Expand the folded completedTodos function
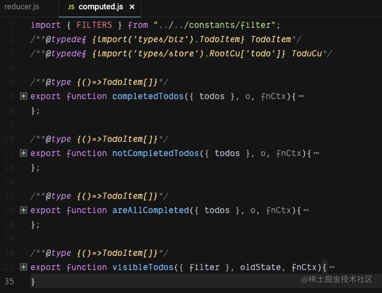 [x=24, y=96]
